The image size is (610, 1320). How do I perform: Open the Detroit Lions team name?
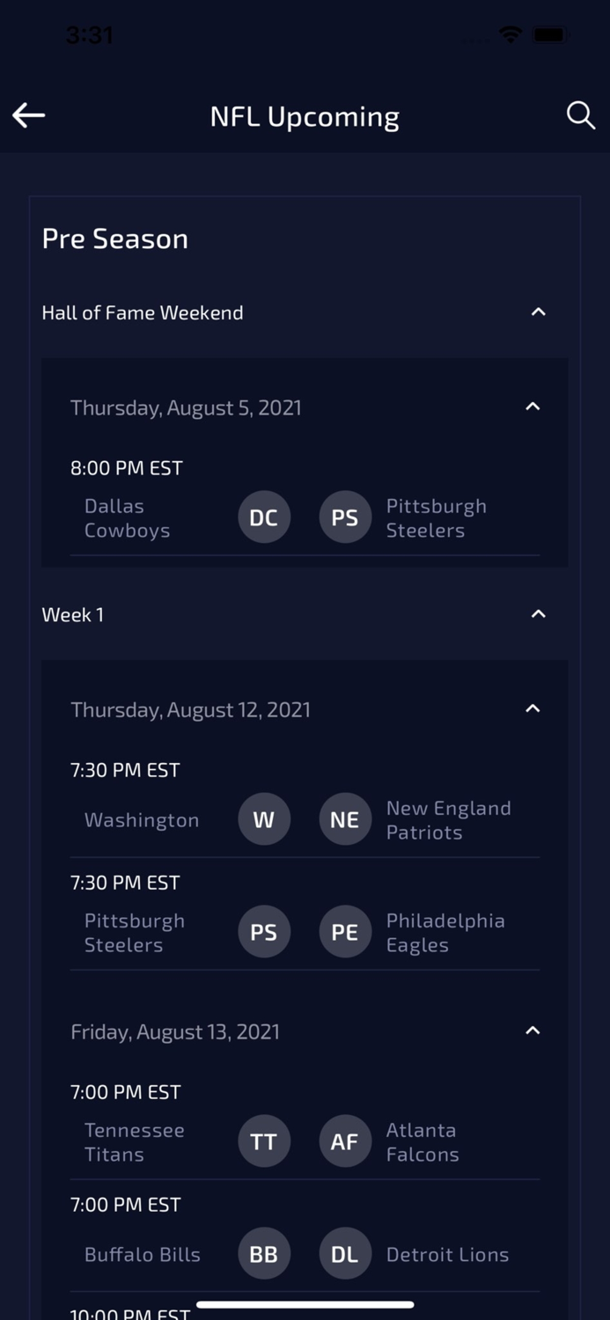pyautogui.click(x=447, y=1255)
